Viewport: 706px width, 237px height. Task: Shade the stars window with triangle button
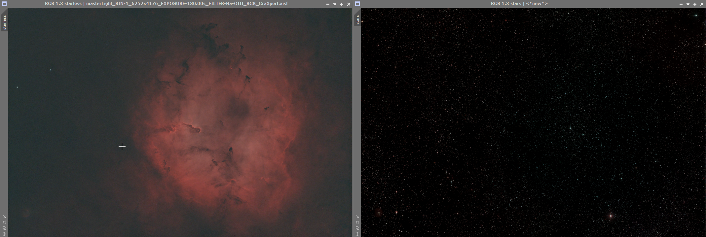pos(688,4)
